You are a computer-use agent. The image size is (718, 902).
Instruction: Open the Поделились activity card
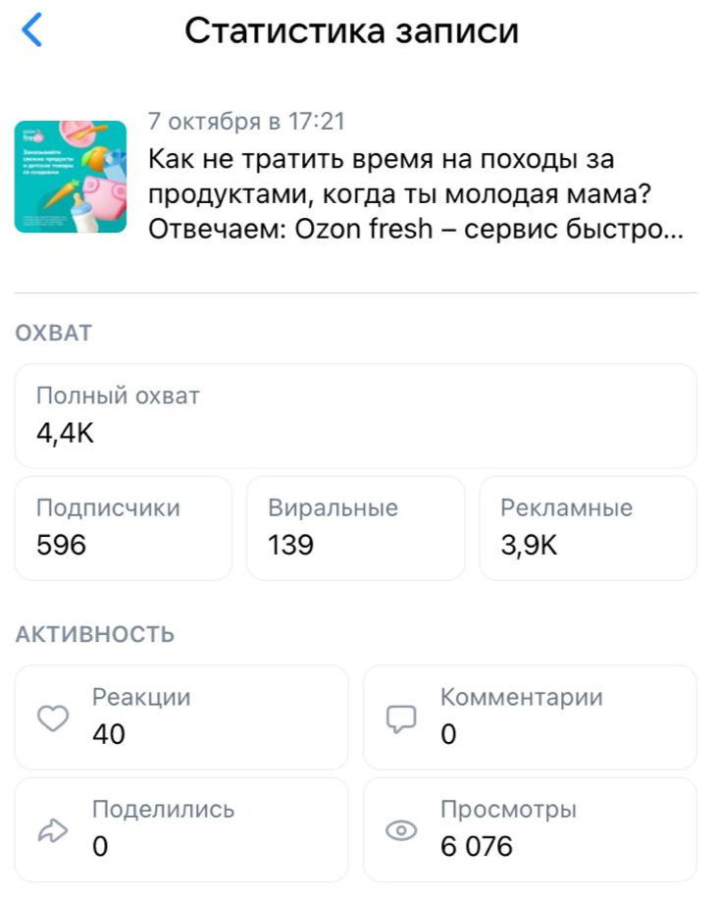click(x=181, y=829)
